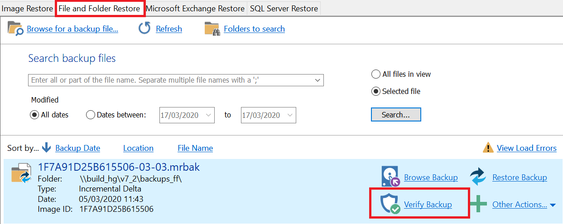Click the Browse Backup disk icon
This screenshot has height=224, width=563.
tap(390, 177)
